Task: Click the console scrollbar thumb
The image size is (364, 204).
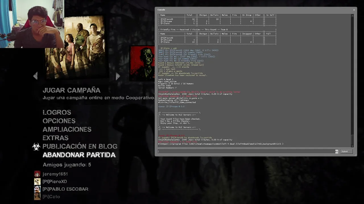Action: pos(353,139)
